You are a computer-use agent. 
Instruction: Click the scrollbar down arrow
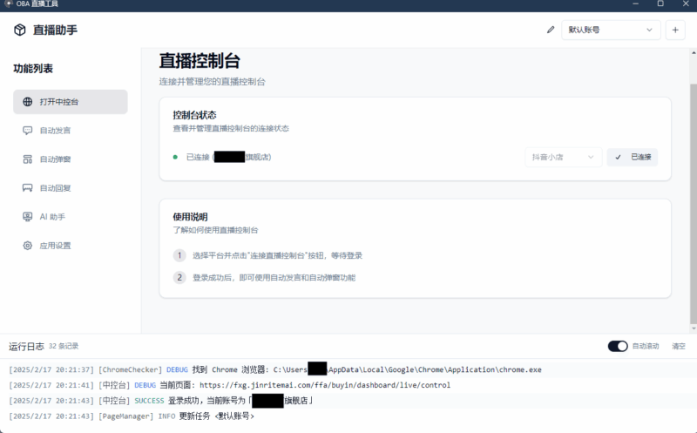(694, 328)
